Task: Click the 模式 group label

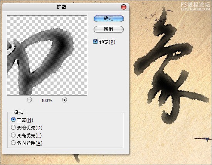Action: pyautogui.click(x=18, y=112)
